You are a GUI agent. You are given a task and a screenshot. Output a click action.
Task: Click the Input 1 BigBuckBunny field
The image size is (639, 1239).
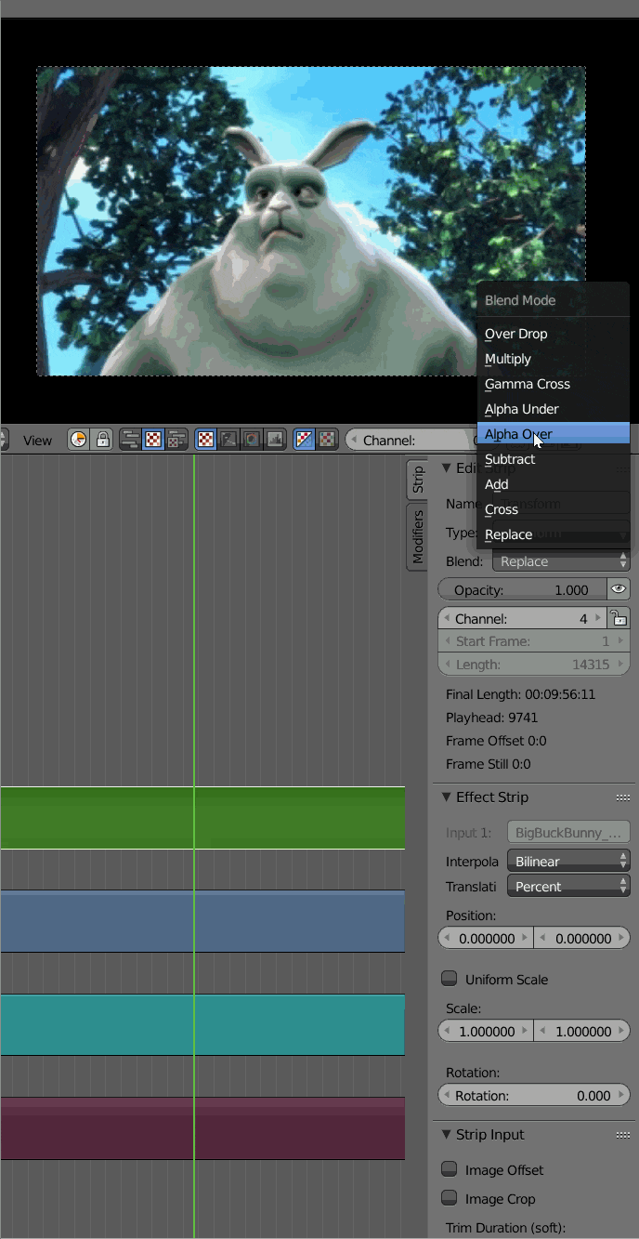pyautogui.click(x=568, y=832)
